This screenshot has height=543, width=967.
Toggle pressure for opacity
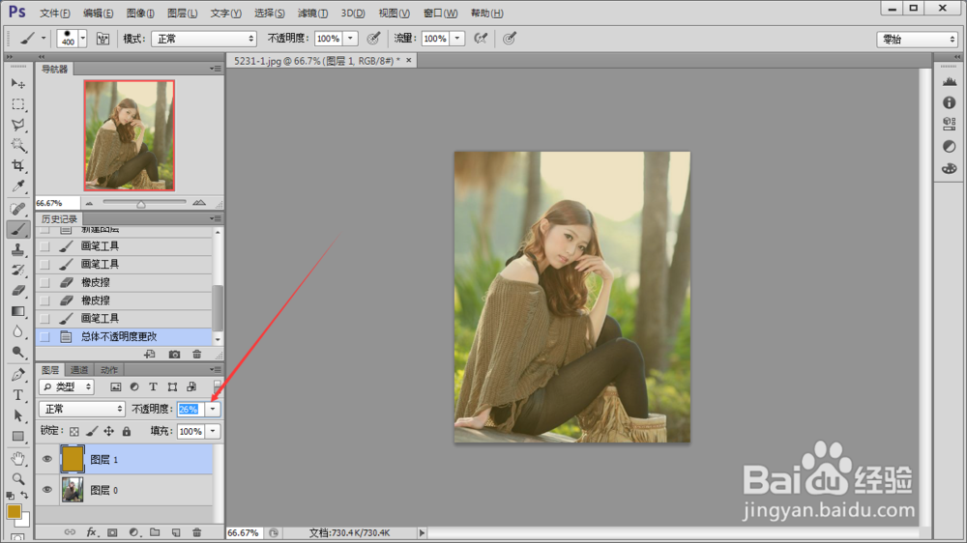pyautogui.click(x=373, y=39)
